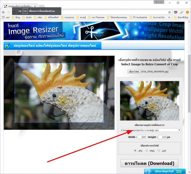The width and height of the screenshot is (191, 174).
Task: Click the cropped parrot preview thumbnail
Action: pos(150,101)
